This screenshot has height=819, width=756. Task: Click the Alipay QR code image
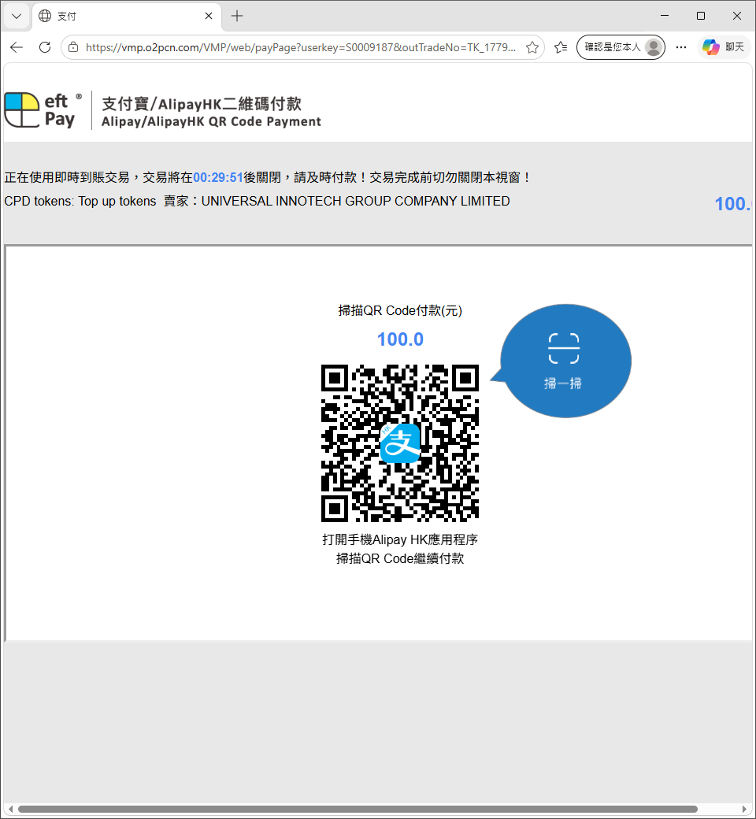[400, 443]
